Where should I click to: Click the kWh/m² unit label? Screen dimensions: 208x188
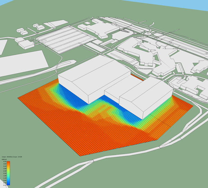click(x=5, y=159)
